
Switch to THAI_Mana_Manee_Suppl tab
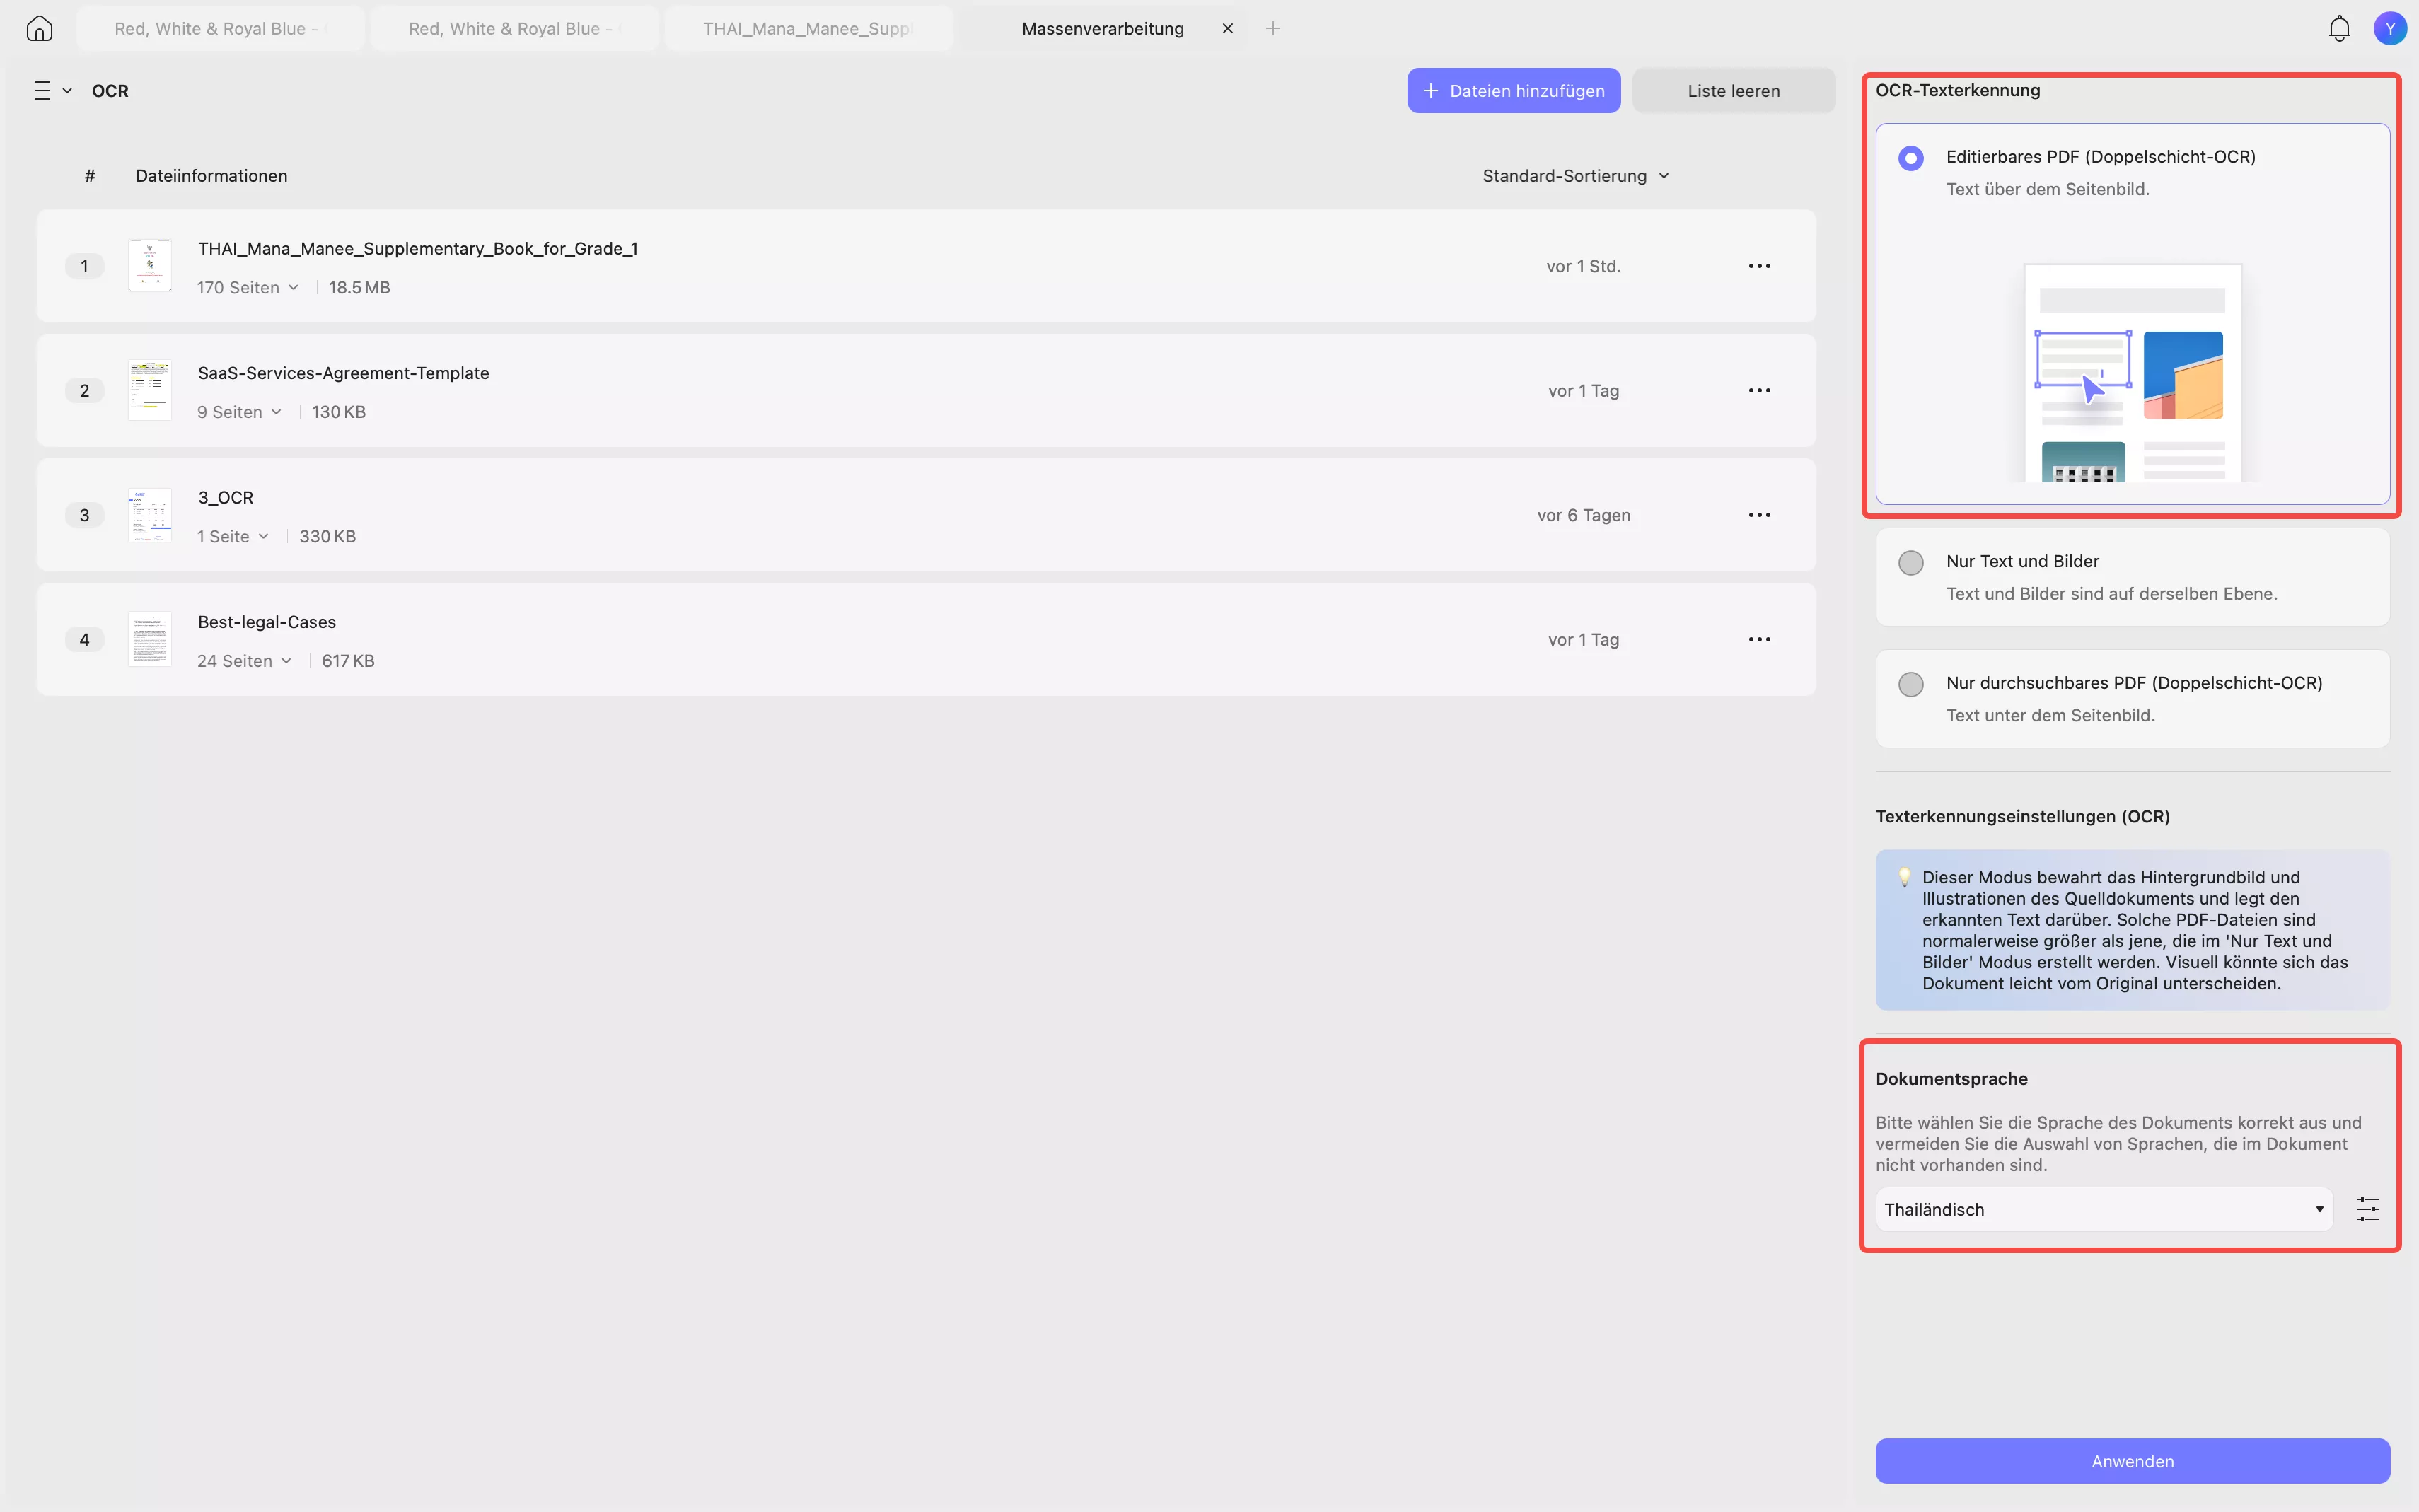click(x=807, y=29)
